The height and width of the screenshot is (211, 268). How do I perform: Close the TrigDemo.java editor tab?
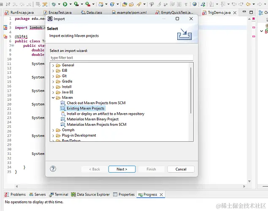pos(235,13)
